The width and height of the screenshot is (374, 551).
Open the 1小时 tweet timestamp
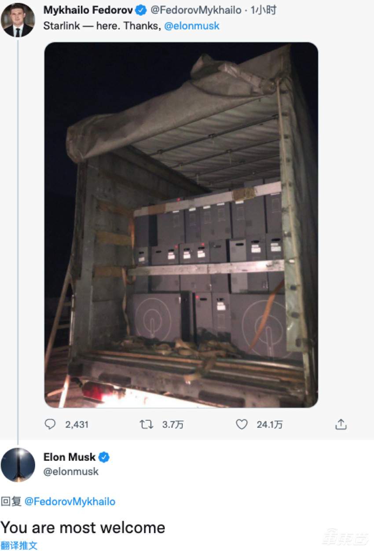pos(264,10)
